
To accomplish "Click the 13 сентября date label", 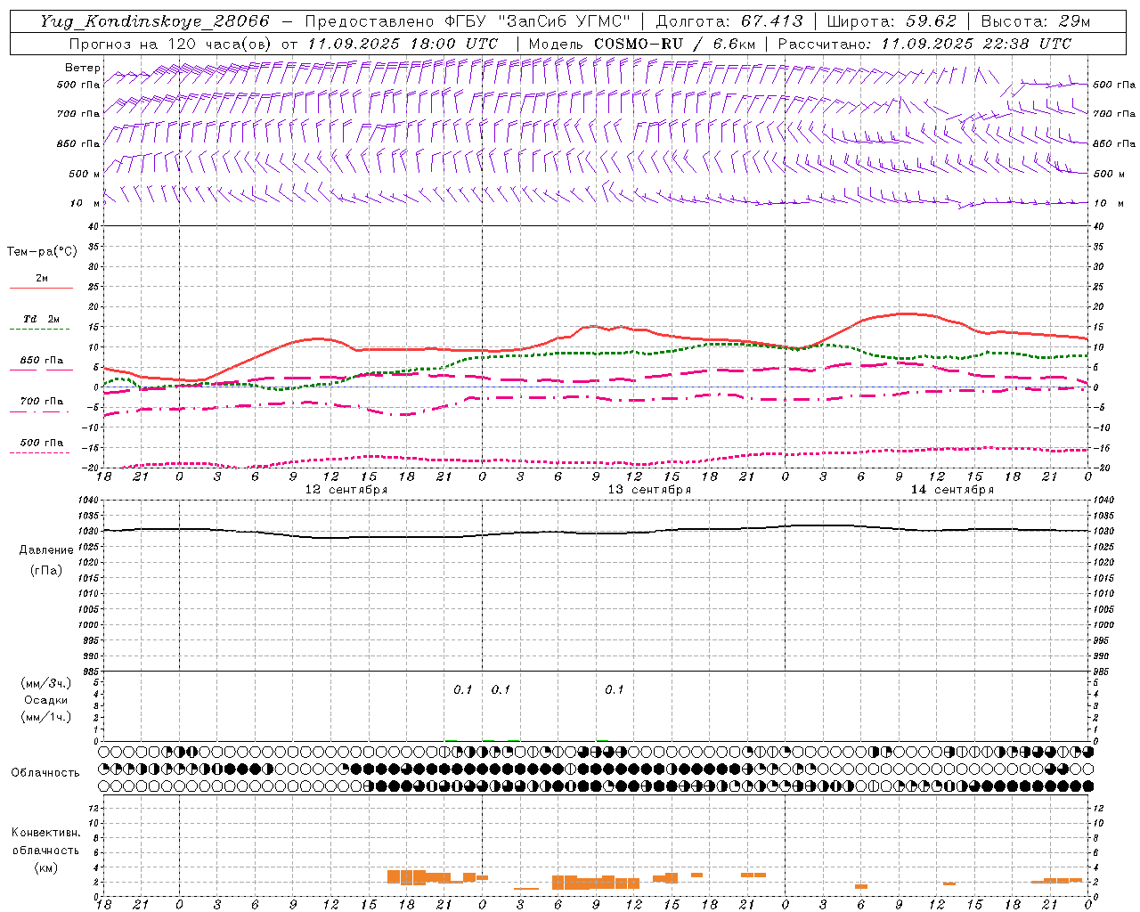I will (649, 489).
